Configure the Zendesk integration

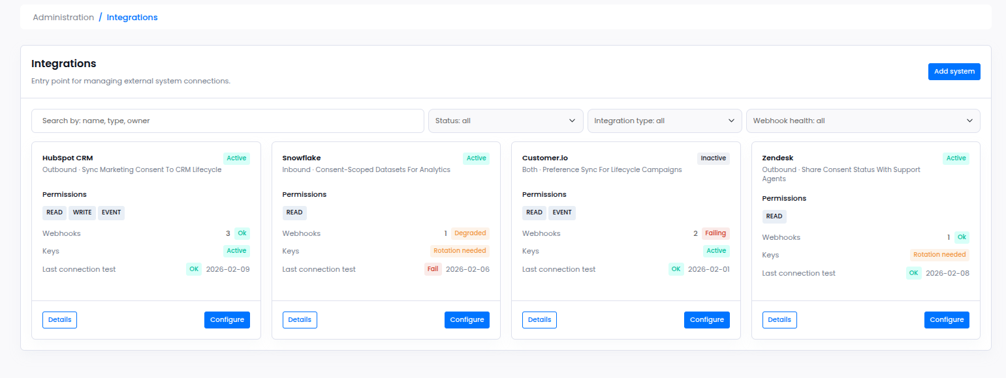947,319
